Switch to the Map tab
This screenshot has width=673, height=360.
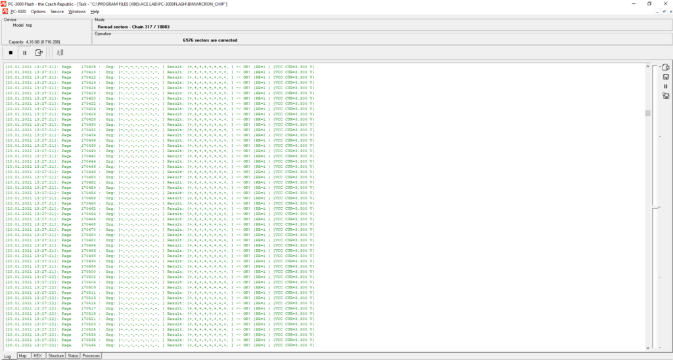[x=23, y=356]
